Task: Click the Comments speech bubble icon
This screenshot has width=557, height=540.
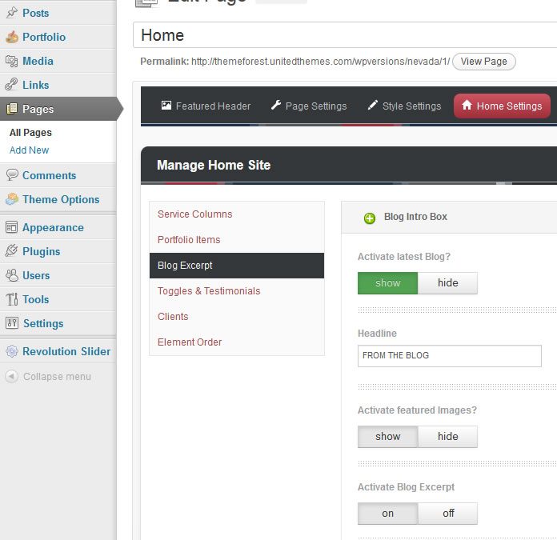Action: click(x=12, y=175)
